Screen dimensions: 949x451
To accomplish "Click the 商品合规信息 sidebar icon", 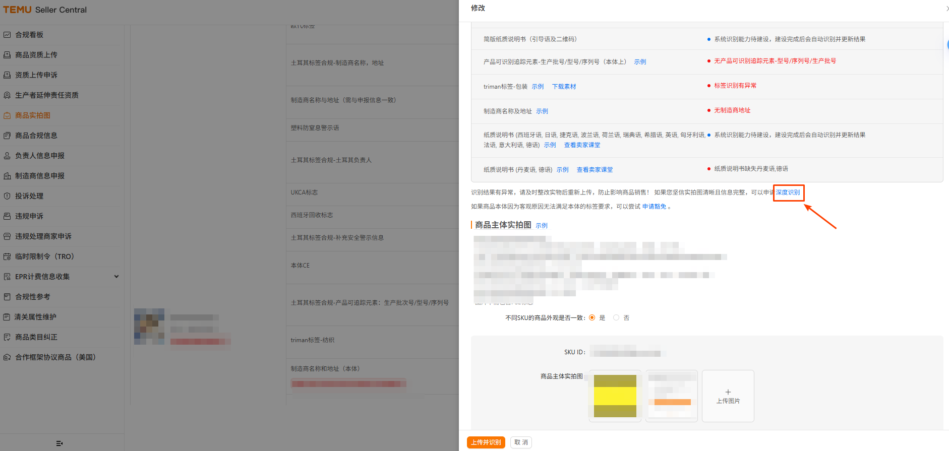I will 7,136.
